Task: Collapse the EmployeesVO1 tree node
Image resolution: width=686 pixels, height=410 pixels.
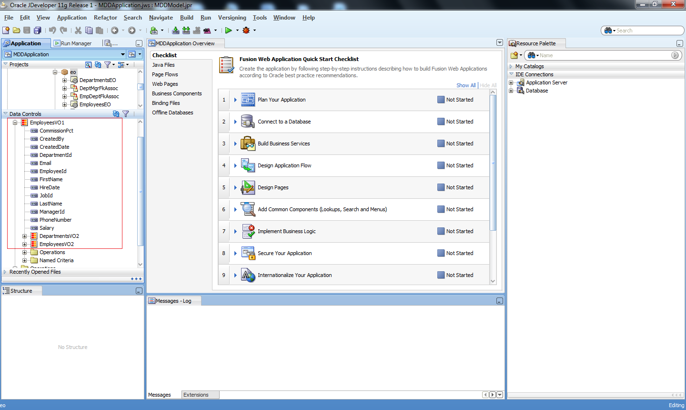Action: [15, 123]
